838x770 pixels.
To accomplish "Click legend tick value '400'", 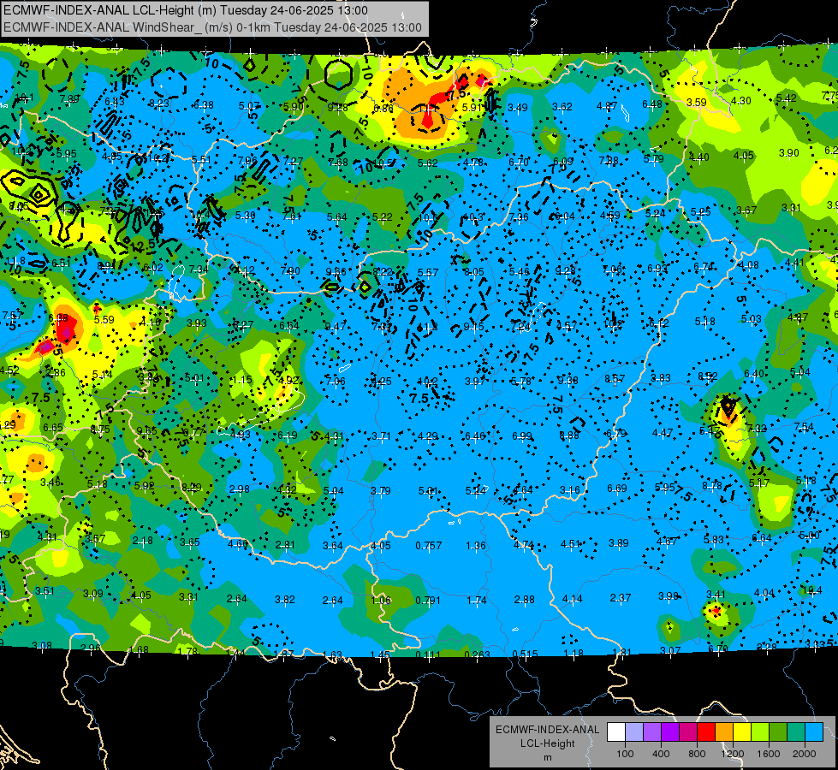I will 661,754.
